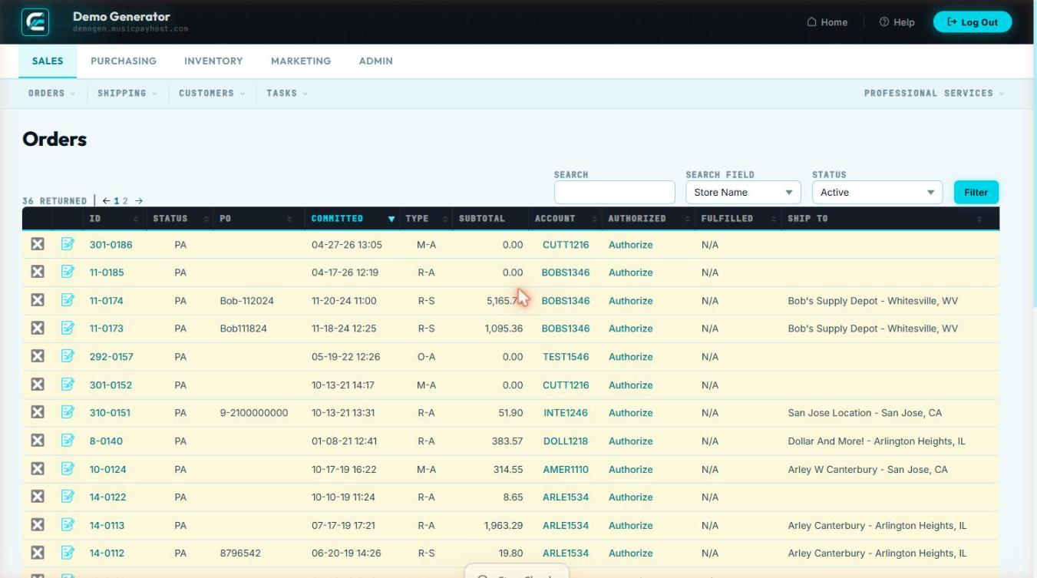
Task: Open account DOLL1218
Action: click(566, 441)
